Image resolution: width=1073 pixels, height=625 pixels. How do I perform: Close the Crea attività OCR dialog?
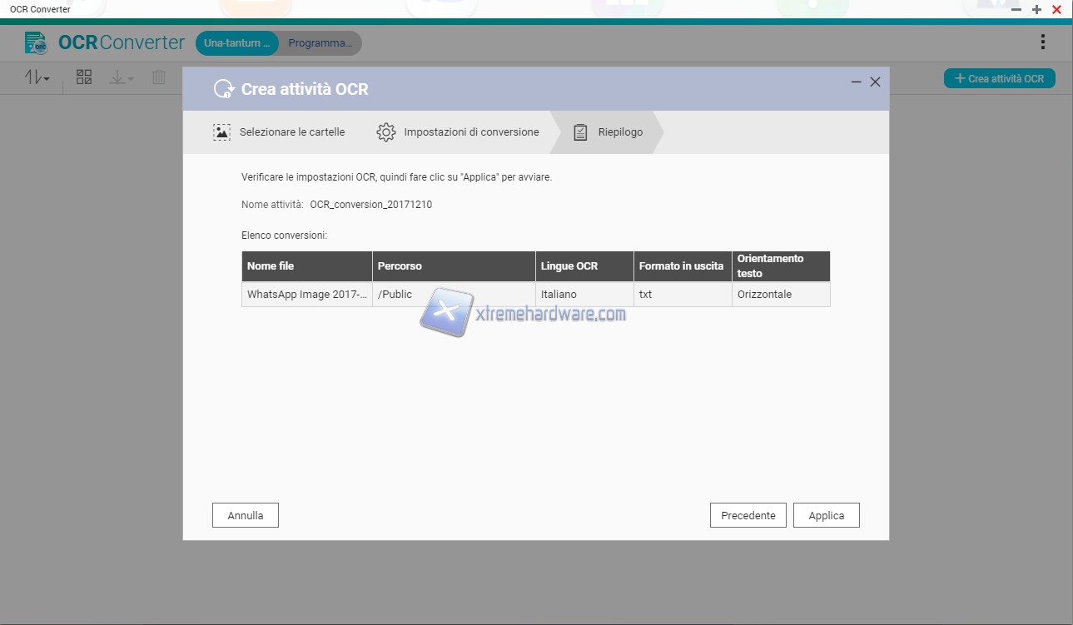pos(875,82)
